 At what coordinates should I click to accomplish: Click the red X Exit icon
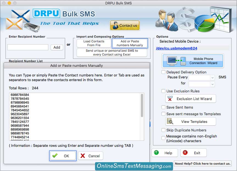click(x=185, y=153)
